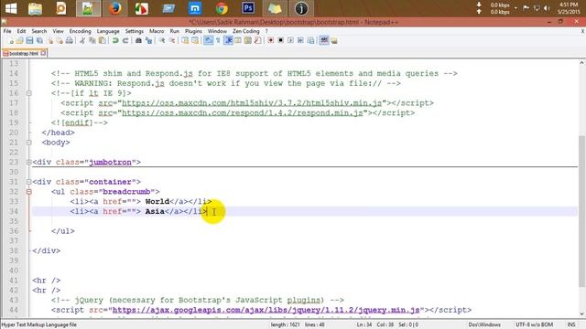586x329 pixels.
Task: Click the Document Map toolbar icon
Action: point(247,40)
